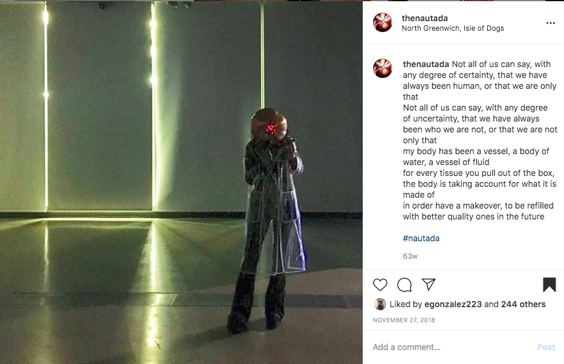Open thenautada username in the header
The image size is (564, 364).
424,18
